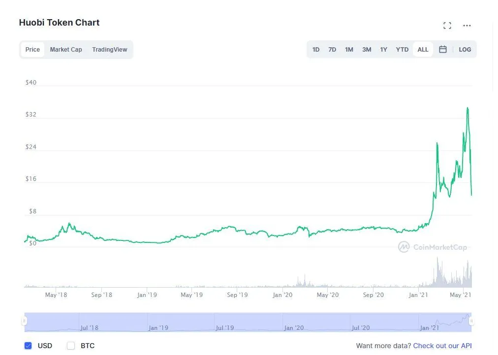
Task: Expand the chart to fullscreen
Action: click(447, 25)
